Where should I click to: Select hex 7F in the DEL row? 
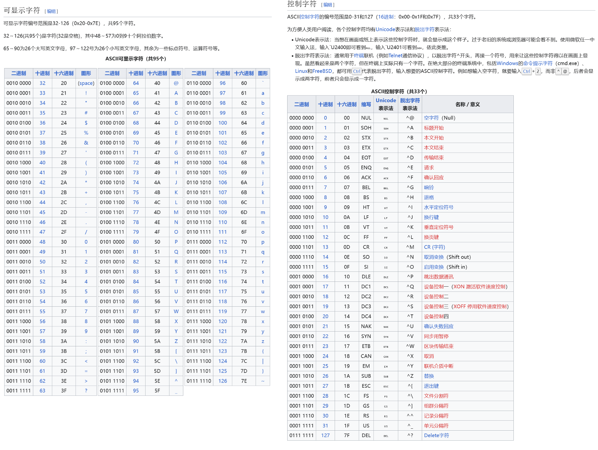(x=347, y=435)
